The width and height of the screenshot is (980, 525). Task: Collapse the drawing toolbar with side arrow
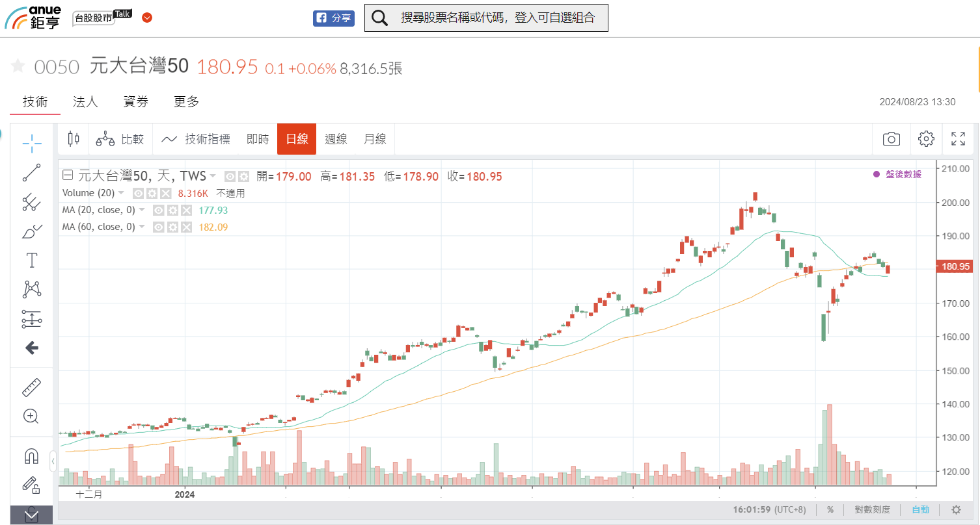tap(53, 461)
